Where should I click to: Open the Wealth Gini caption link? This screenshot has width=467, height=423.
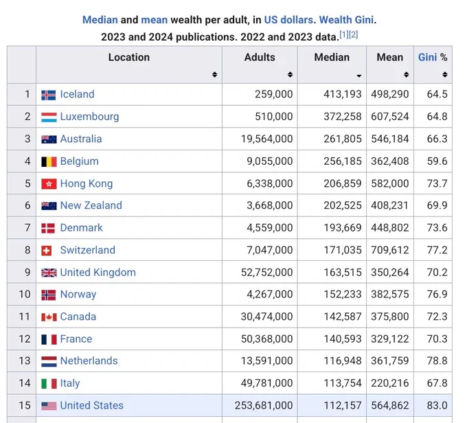(346, 20)
